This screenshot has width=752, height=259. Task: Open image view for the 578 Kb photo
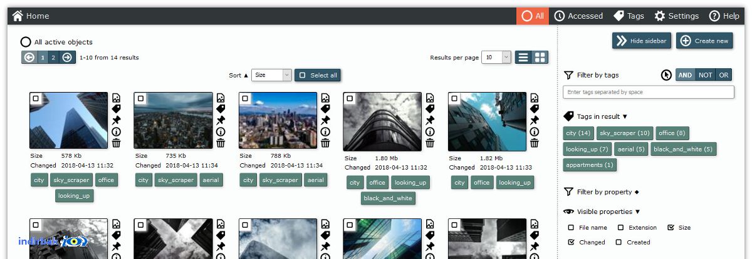[116, 98]
